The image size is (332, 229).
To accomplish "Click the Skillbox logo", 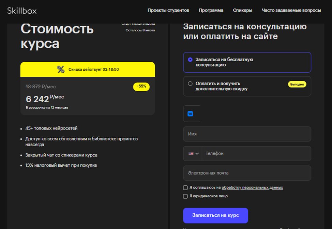I will tap(22, 11).
